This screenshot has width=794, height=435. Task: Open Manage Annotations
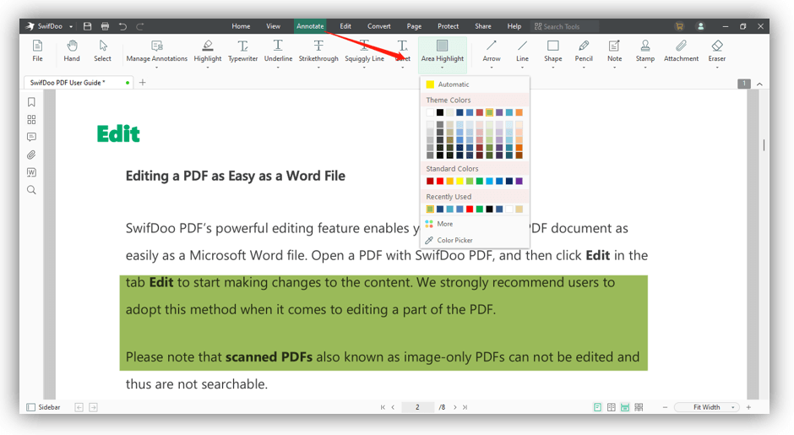(x=156, y=51)
